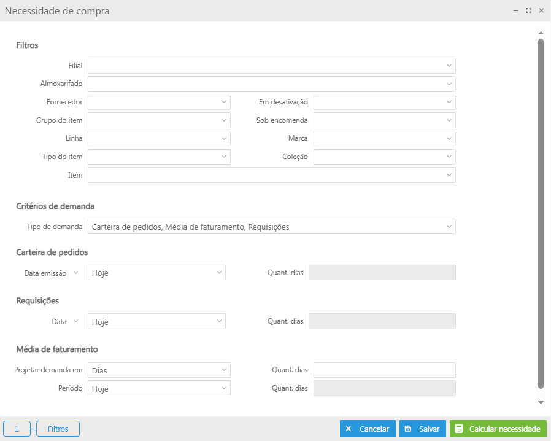
Task: Click the calculator icon on Calcular necessidade
Action: [459, 429]
